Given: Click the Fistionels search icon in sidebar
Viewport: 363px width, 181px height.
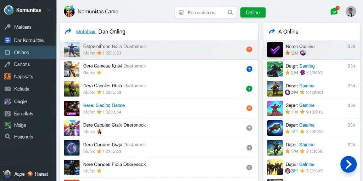Looking at the screenshot, I should tap(8, 137).
